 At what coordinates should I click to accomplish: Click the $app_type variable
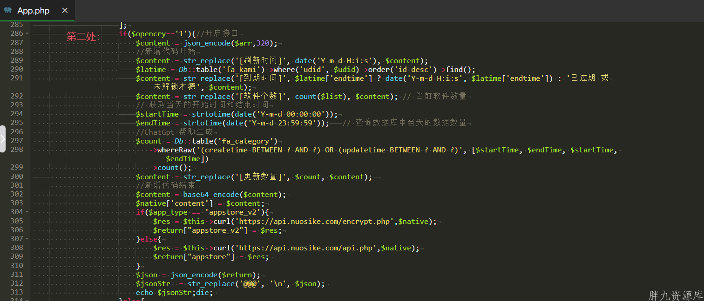168,212
